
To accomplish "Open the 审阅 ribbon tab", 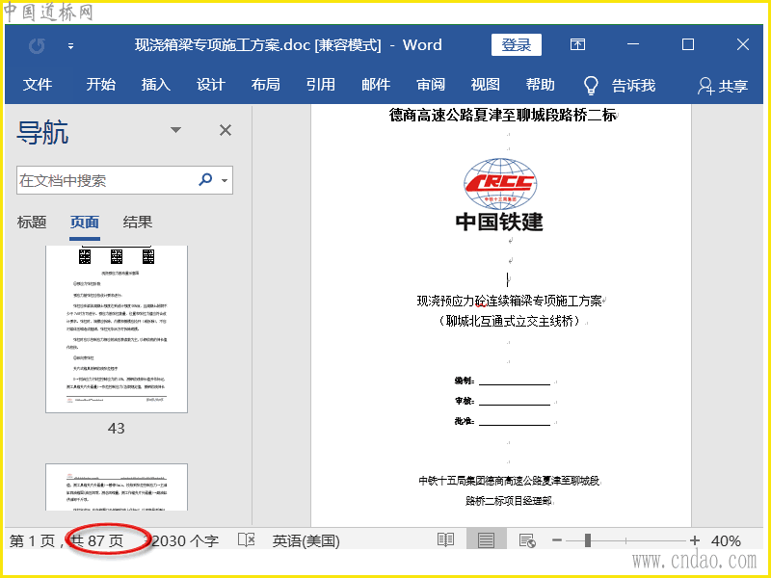I will [x=431, y=85].
